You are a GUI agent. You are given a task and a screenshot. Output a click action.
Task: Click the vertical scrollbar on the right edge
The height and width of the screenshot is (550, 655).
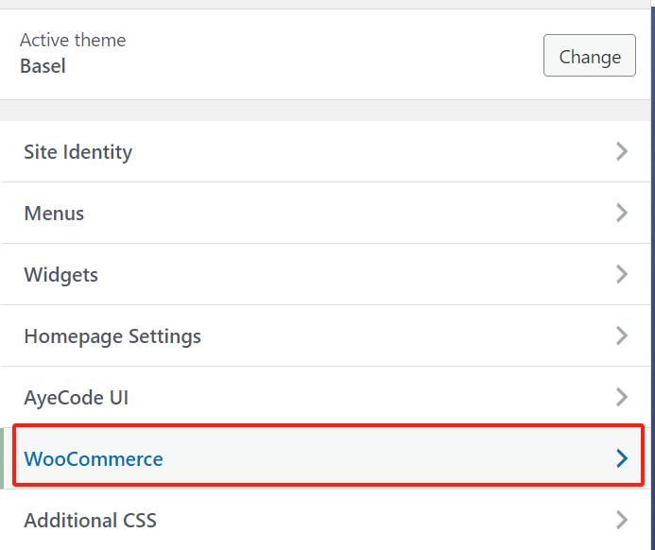(x=652, y=274)
